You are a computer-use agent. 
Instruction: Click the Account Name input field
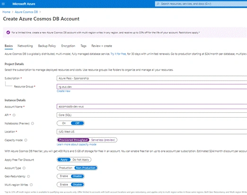click(152, 106)
